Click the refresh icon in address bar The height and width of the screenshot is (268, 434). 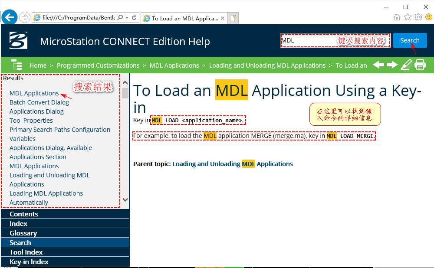134,17
